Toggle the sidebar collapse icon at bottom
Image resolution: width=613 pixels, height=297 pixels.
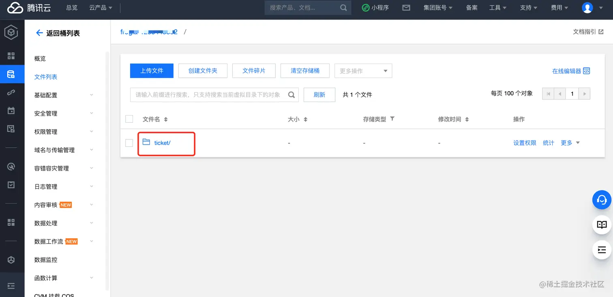pos(11,286)
